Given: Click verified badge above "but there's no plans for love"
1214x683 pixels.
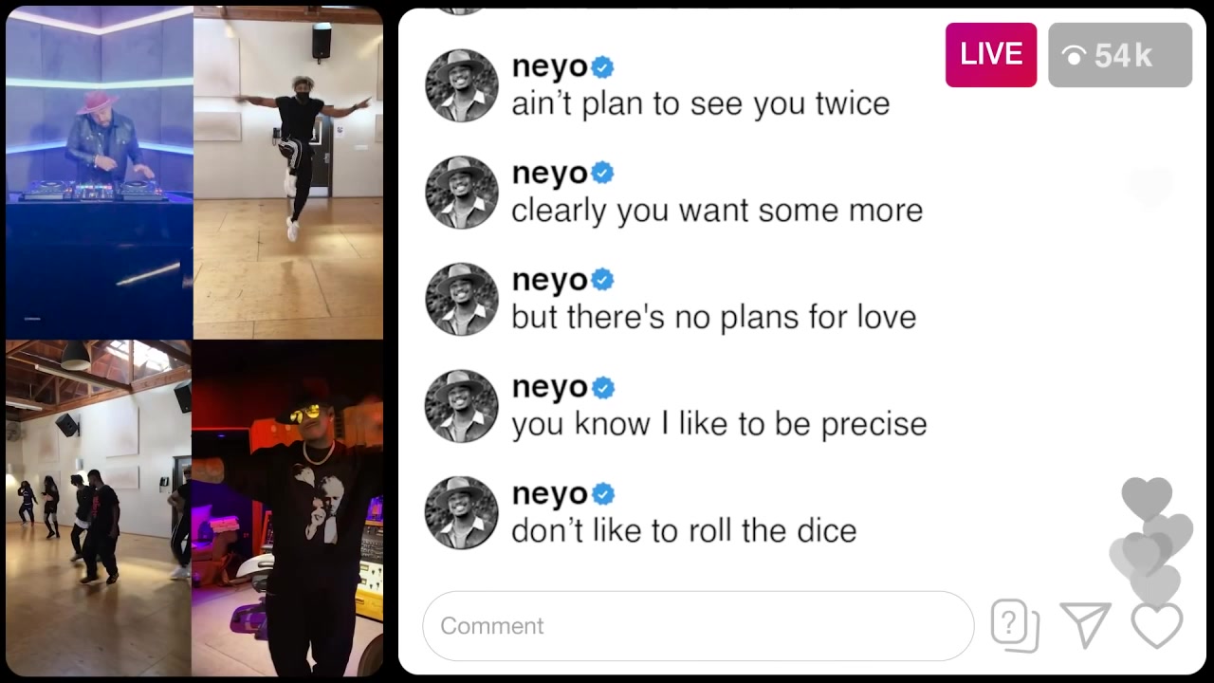Looking at the screenshot, I should tap(602, 281).
